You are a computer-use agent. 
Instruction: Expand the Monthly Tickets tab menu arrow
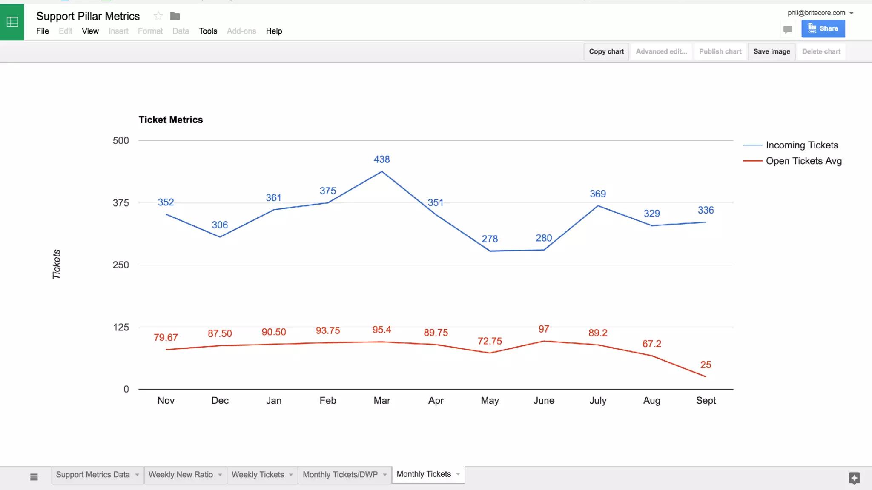(458, 474)
